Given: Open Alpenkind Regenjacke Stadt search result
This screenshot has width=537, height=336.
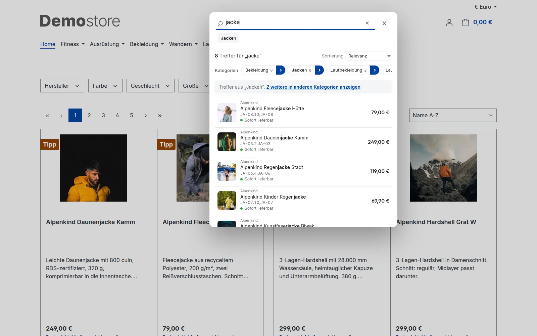Looking at the screenshot, I should [303, 171].
